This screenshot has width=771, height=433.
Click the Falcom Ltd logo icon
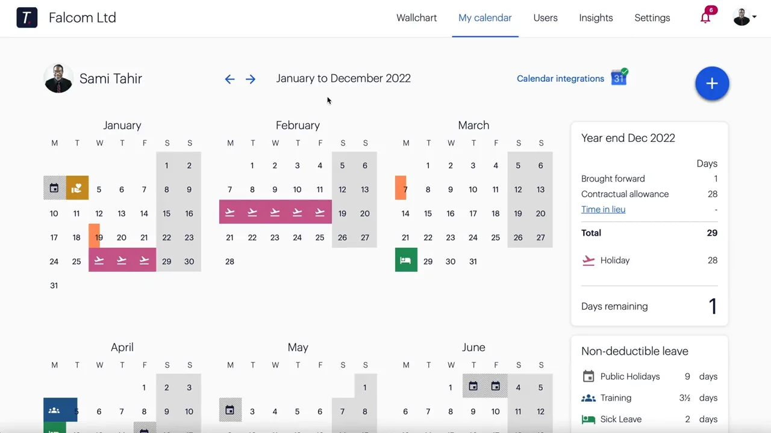(27, 17)
